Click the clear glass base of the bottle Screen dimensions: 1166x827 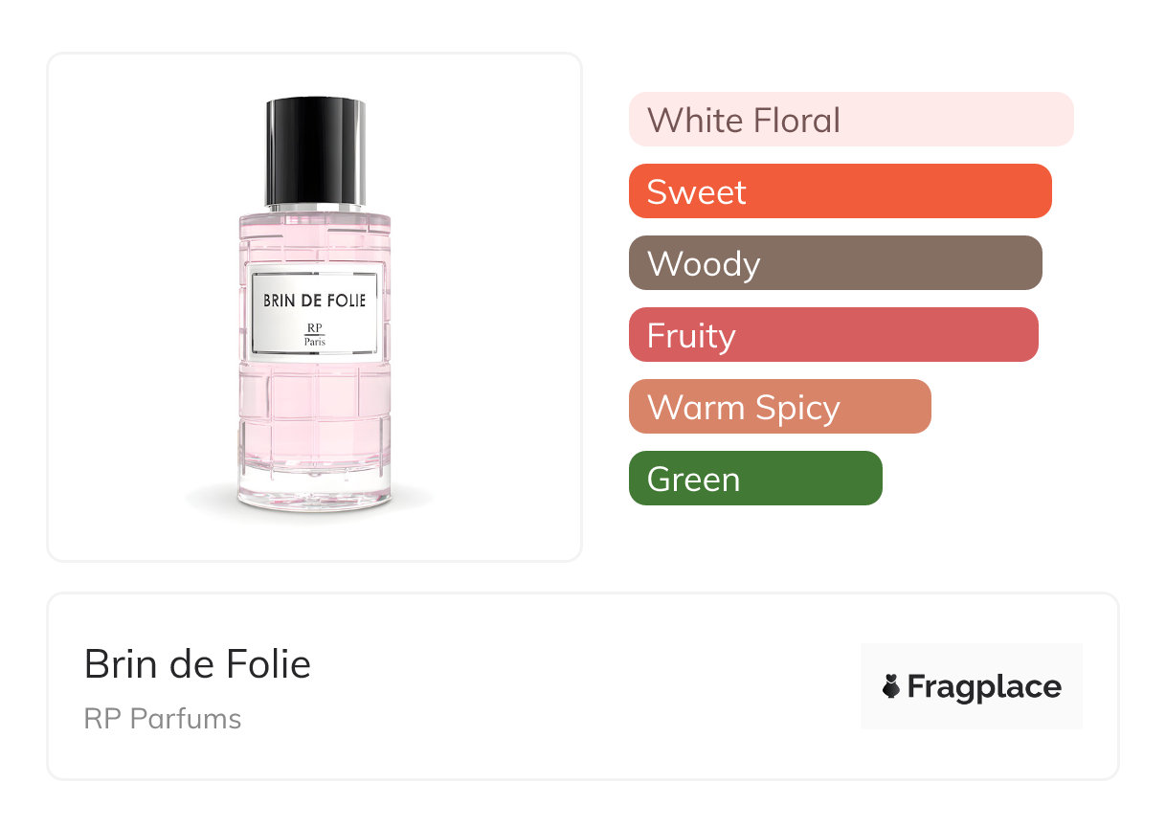pyautogui.click(x=315, y=493)
